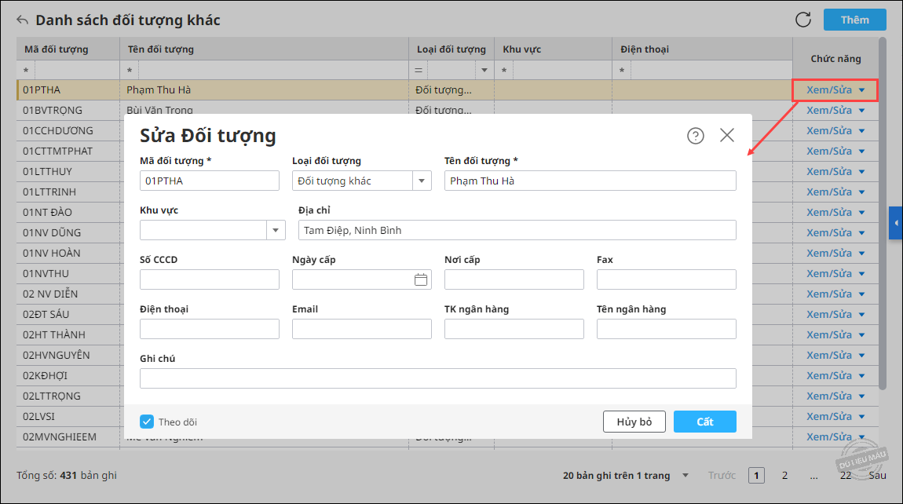Close the Sửa Đối tượng dialog

click(x=727, y=135)
